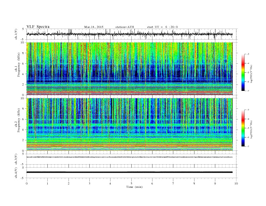
Task: Click the "7" tick on the Time axis
Action: click(173, 183)
